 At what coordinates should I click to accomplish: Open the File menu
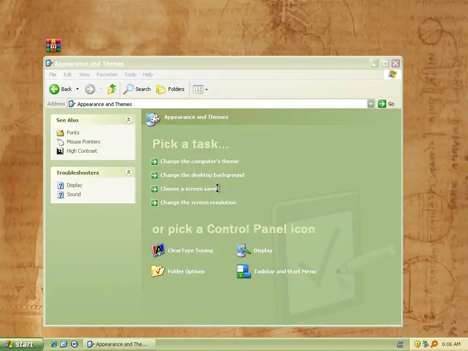[53, 74]
